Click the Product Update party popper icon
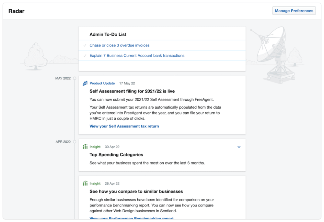 (x=85, y=83)
